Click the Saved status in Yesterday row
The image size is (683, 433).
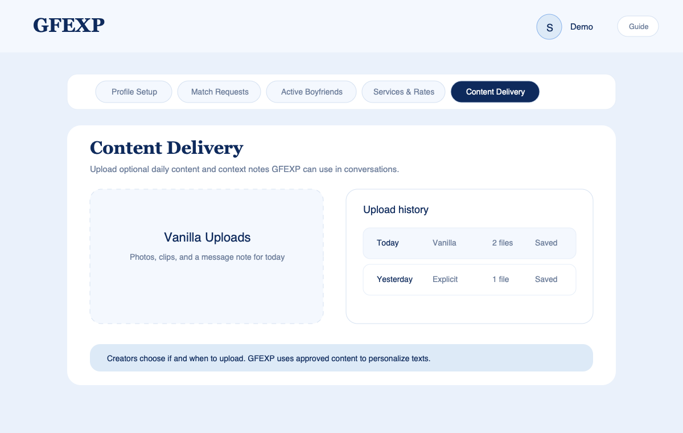click(x=546, y=280)
